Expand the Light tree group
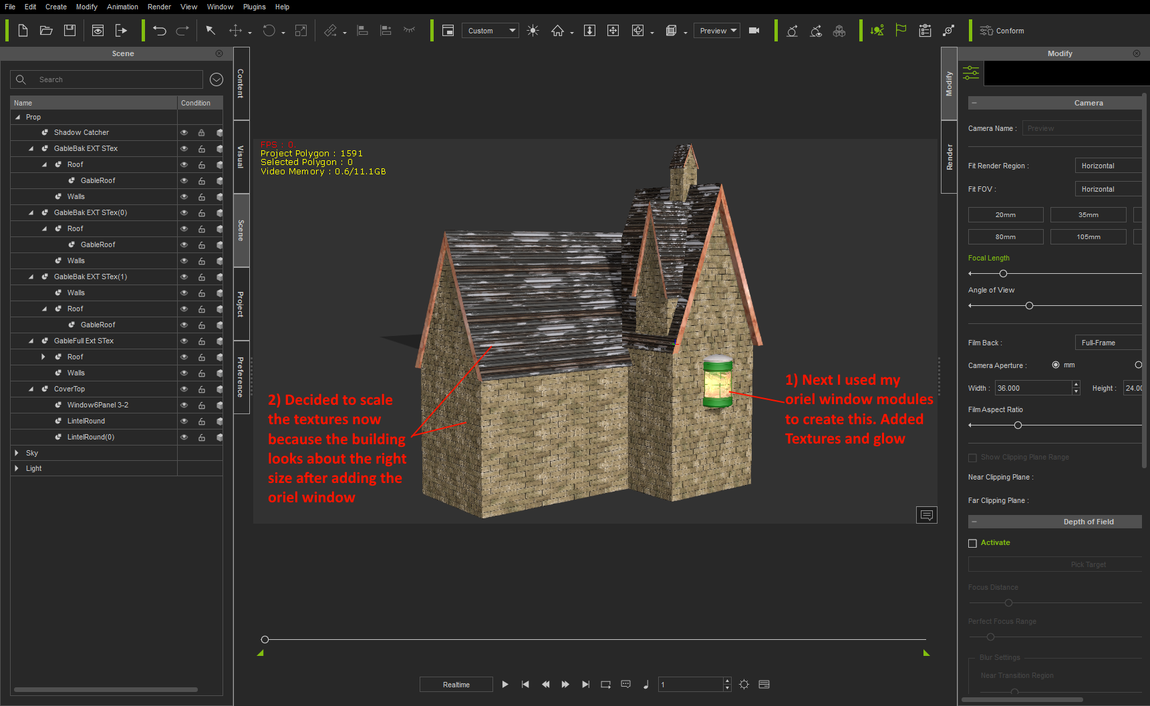The height and width of the screenshot is (706, 1150). [x=17, y=468]
